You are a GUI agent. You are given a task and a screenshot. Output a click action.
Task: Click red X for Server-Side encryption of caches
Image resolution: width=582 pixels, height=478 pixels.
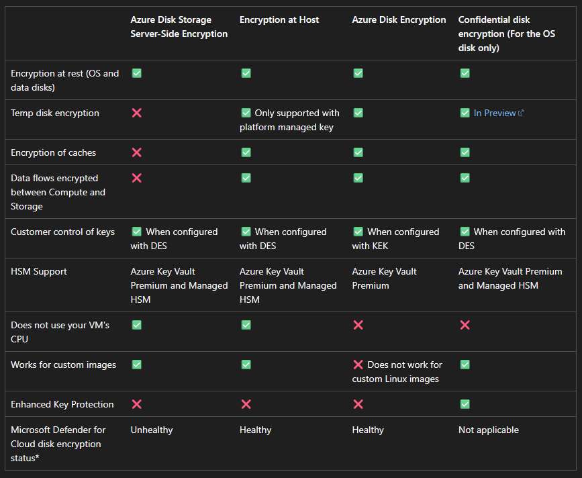click(136, 152)
